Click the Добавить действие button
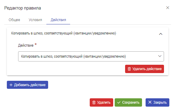 (x=27, y=85)
